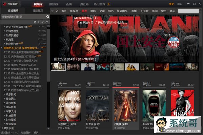Refresh the sidebar video list icon

tap(35, 22)
